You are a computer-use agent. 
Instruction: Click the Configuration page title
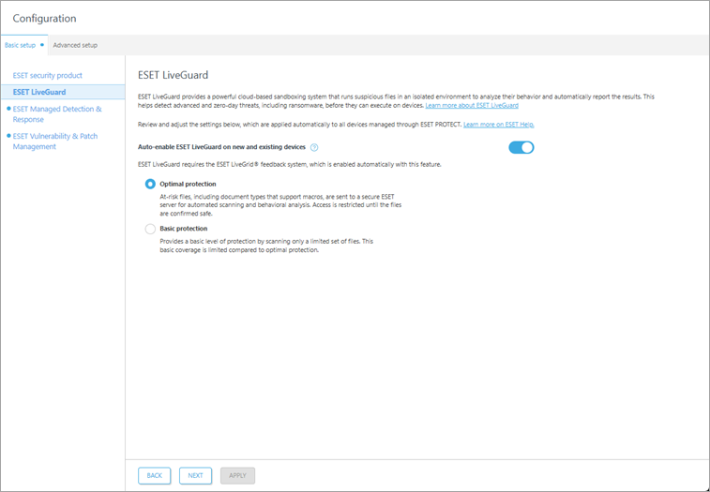coord(44,19)
